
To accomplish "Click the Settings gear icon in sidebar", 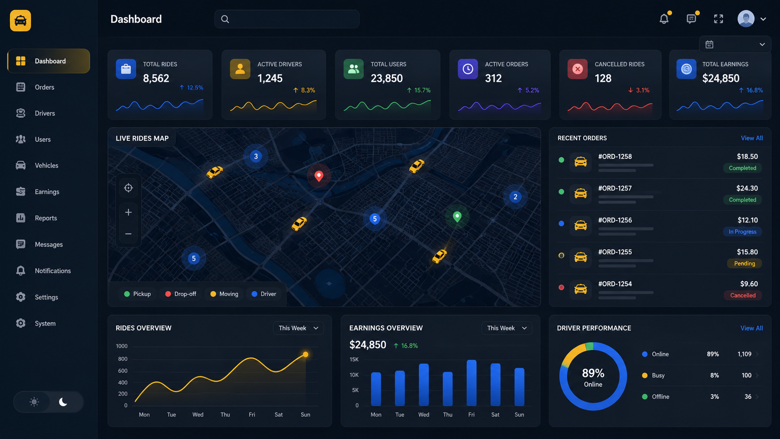I will (21, 297).
